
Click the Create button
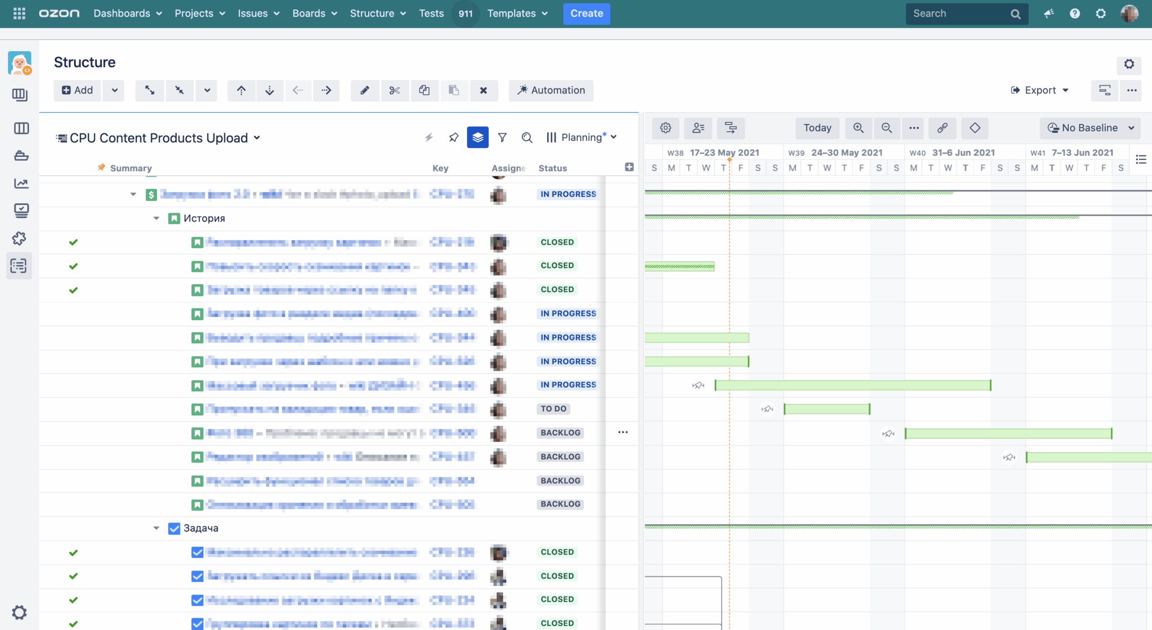[x=586, y=13]
